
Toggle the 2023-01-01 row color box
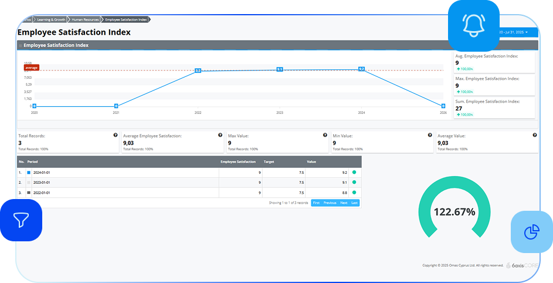[x=29, y=183]
